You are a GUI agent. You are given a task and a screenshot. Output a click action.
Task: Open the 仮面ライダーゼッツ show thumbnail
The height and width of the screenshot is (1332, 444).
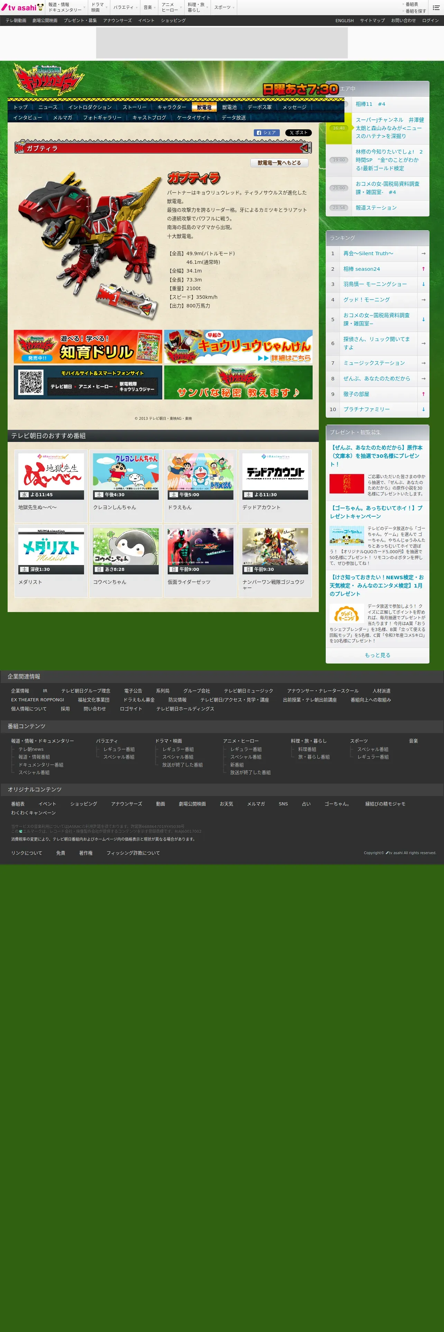201,551
